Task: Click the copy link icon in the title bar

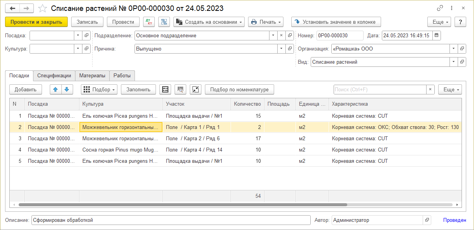Action: 440,8
